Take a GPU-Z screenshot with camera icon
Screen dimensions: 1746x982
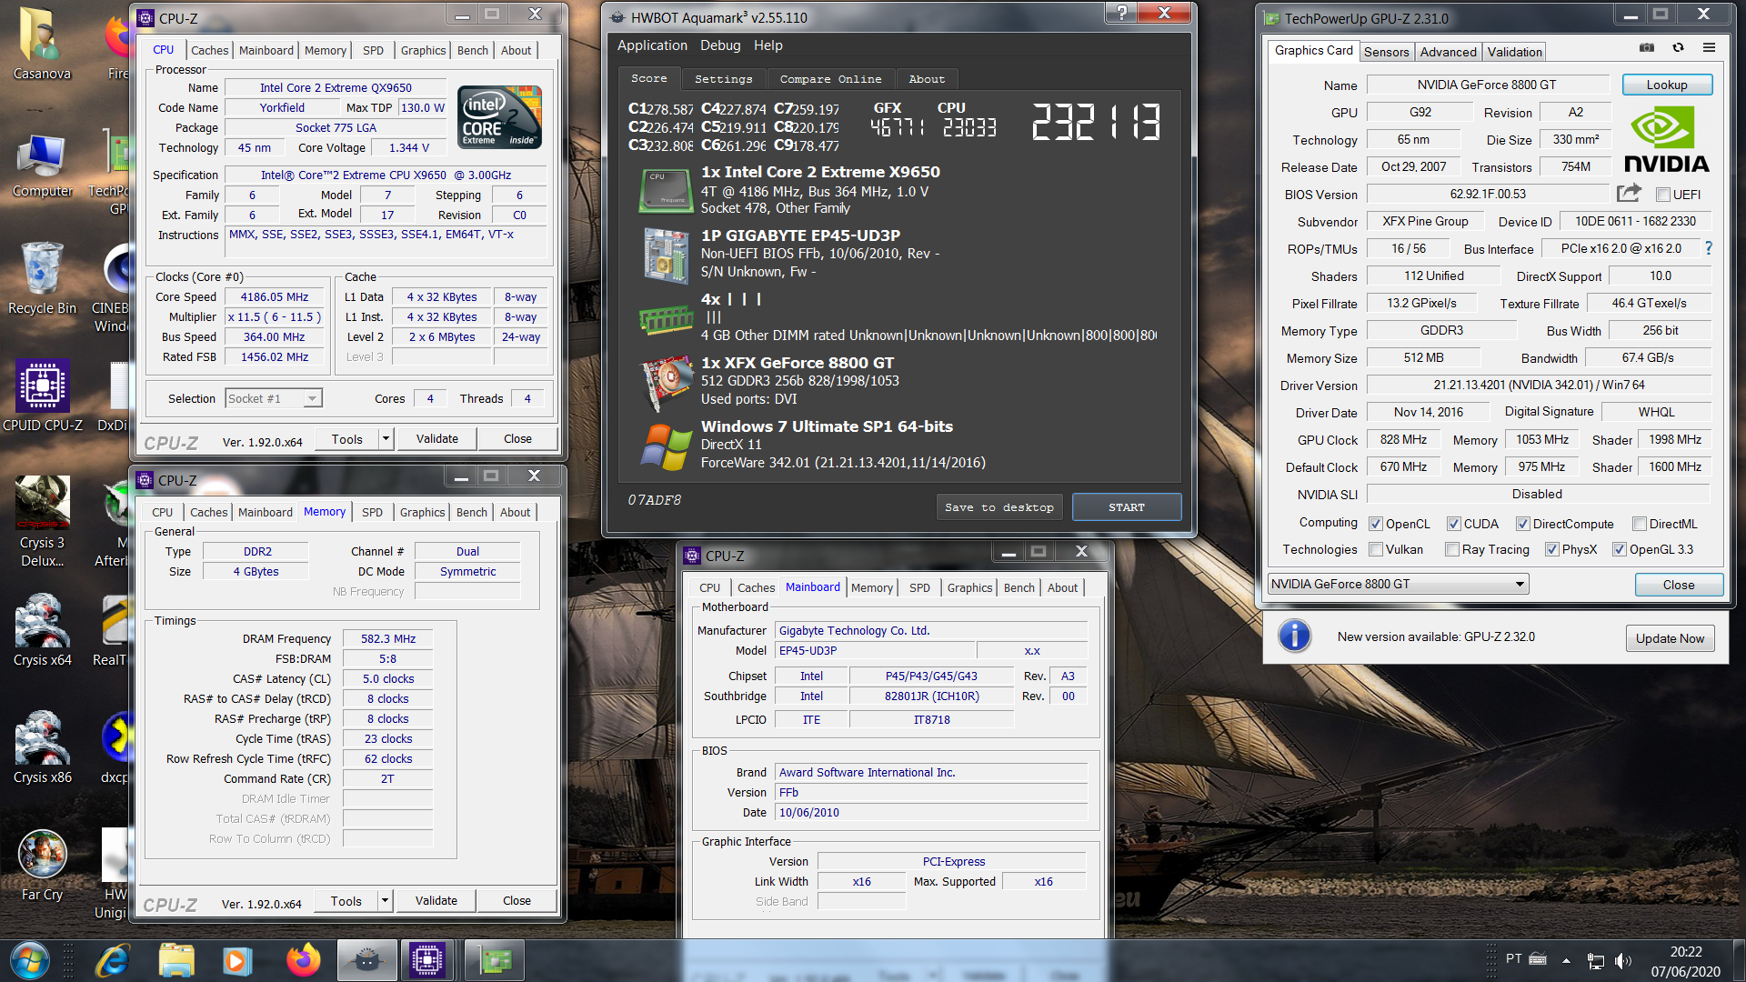click(1647, 47)
